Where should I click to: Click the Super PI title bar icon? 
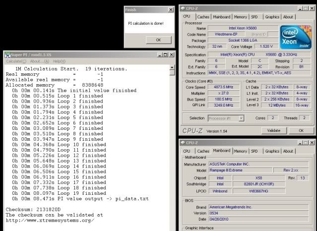pyautogui.click(x=7, y=55)
